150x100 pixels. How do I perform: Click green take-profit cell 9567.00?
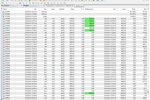tap(89, 26)
